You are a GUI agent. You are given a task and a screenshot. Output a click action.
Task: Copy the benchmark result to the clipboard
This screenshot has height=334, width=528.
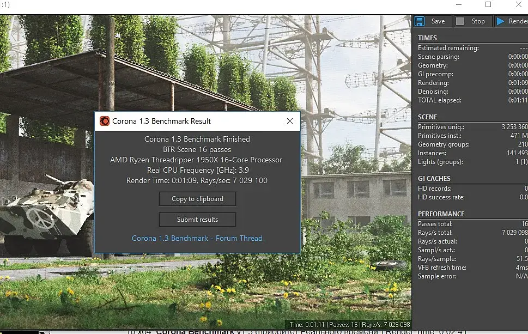coord(197,199)
